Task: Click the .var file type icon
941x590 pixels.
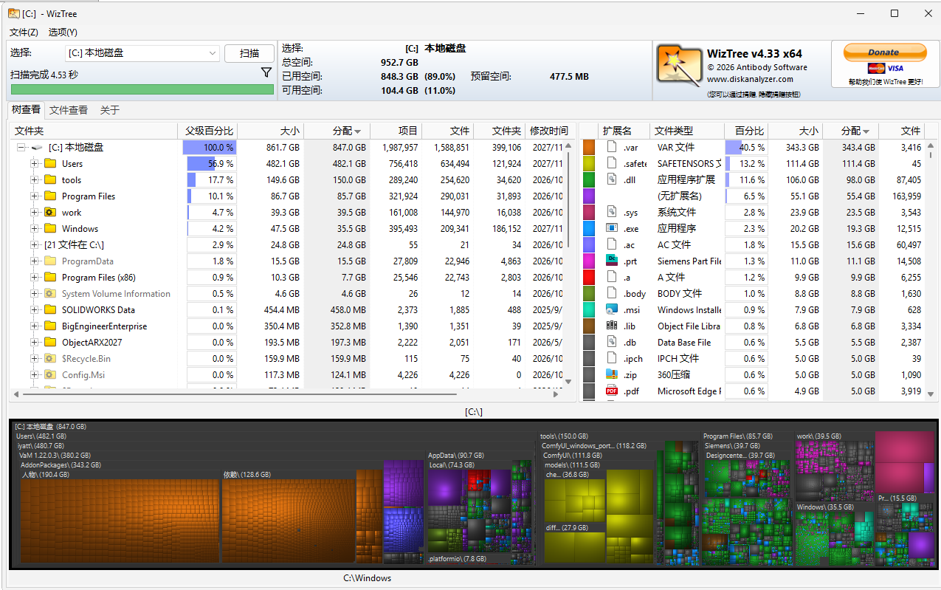Action: tap(611, 146)
